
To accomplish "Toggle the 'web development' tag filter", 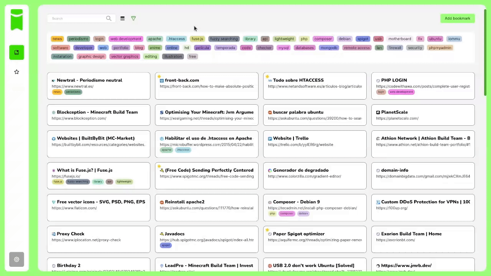I will tap(126, 39).
